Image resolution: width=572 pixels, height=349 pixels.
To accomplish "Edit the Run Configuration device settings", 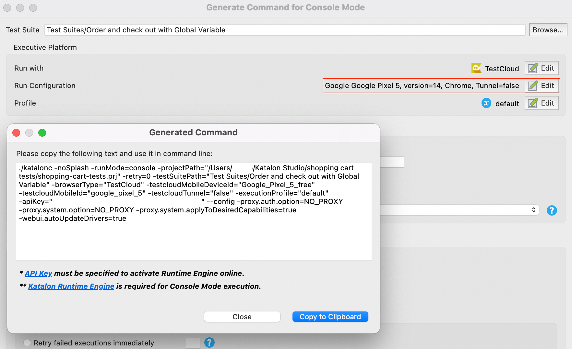I will tap(542, 85).
